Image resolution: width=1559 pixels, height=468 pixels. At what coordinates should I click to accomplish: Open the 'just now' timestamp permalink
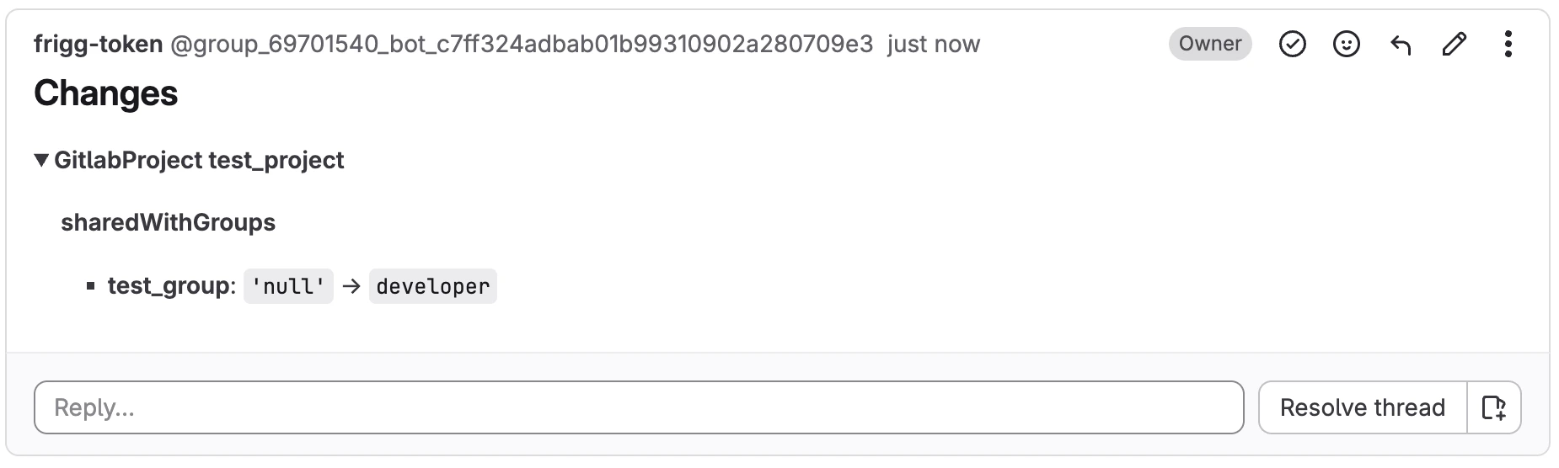point(933,44)
